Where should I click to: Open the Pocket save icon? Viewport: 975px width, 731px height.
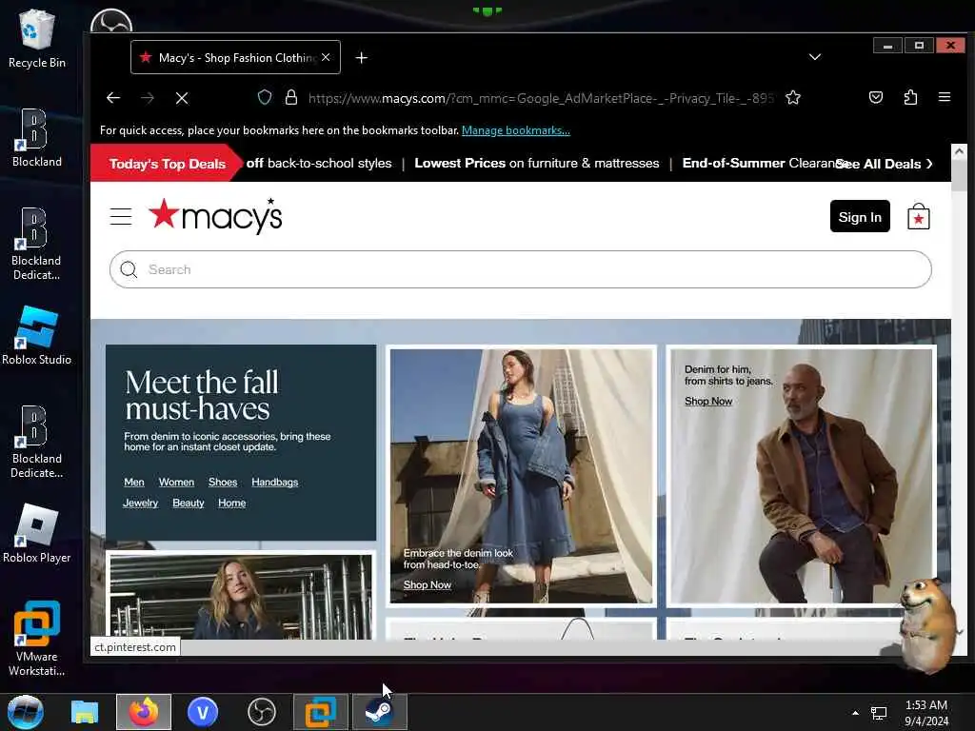coord(876,97)
